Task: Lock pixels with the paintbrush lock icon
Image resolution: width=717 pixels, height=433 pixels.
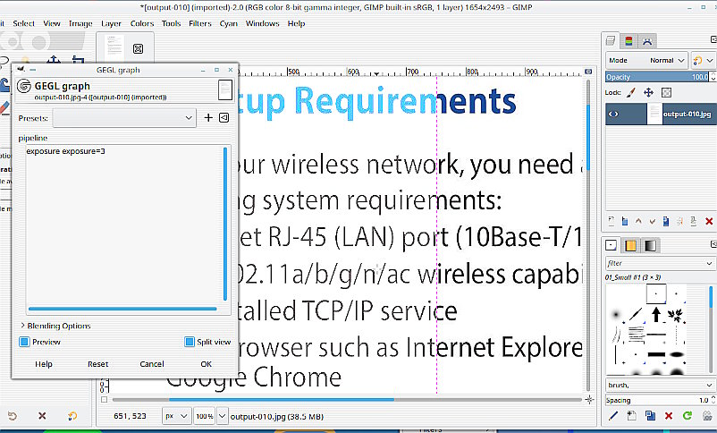Action: pyautogui.click(x=631, y=92)
